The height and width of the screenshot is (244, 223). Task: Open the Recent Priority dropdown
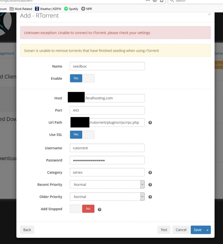[107, 184]
